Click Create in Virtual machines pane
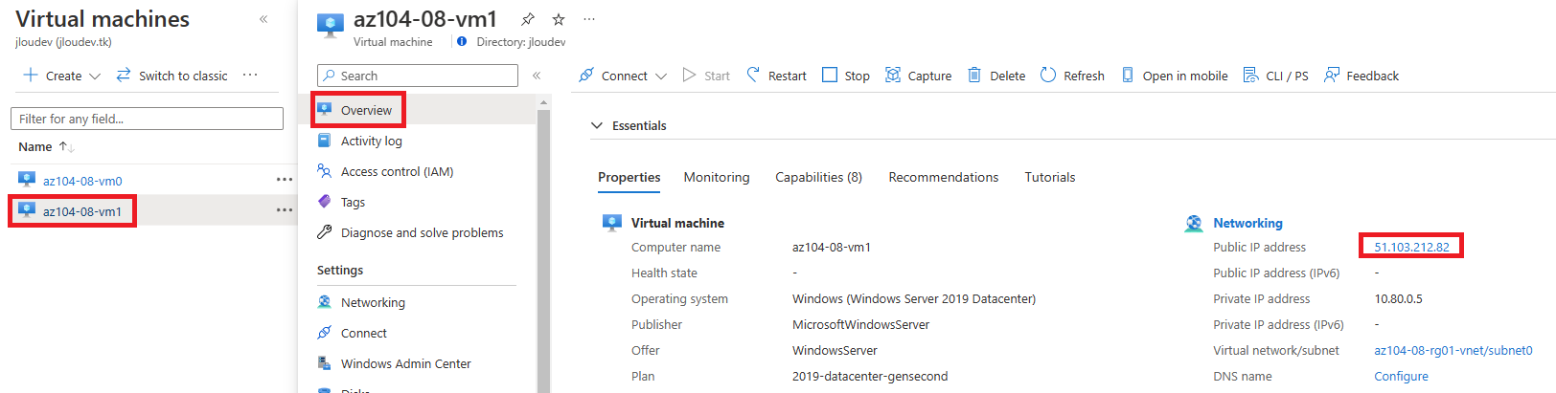This screenshot has height=393, width=1556. 53,76
